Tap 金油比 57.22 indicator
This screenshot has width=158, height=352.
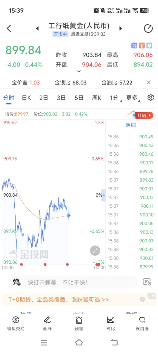tap(117, 82)
